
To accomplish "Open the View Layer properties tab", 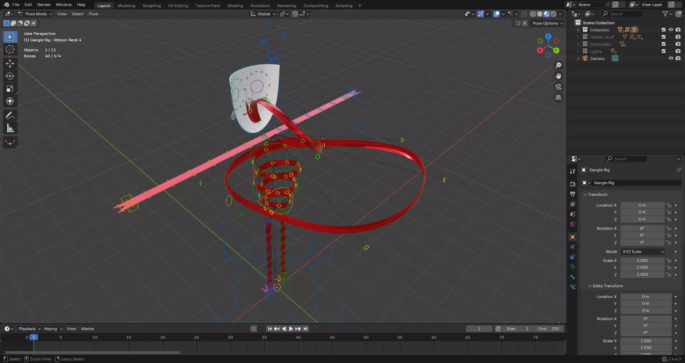I will [x=573, y=204].
